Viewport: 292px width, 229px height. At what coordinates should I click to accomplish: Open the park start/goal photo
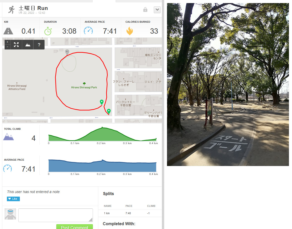coord(228,84)
